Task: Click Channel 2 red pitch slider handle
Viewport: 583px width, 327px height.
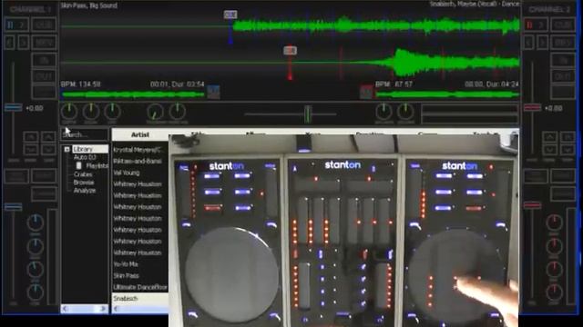Action: tap(532, 108)
